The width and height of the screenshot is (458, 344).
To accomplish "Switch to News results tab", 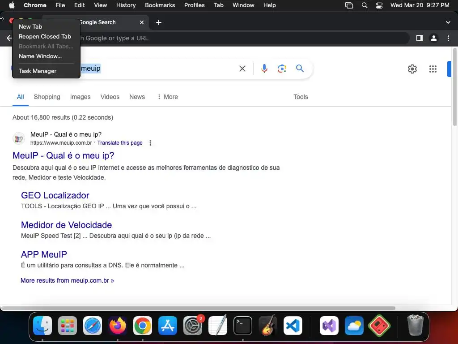I will (x=137, y=97).
